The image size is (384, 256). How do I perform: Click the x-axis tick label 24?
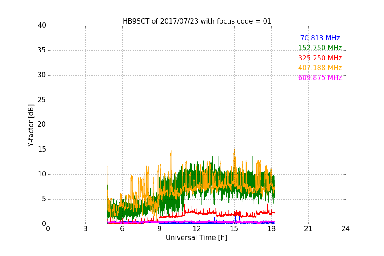coord(345,229)
